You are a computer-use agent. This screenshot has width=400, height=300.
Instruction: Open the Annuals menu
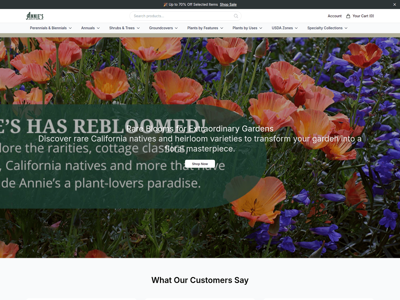click(x=90, y=28)
